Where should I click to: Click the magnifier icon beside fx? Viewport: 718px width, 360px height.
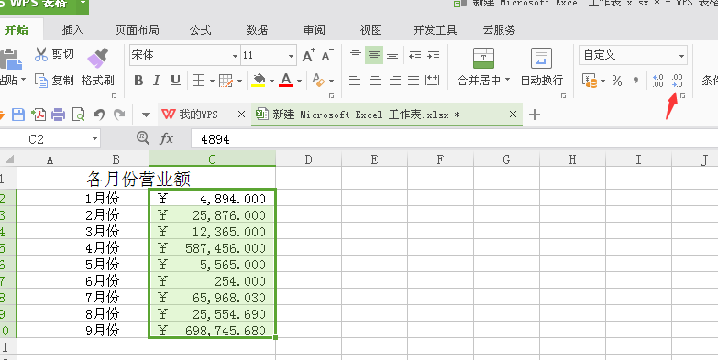pyautogui.click(x=143, y=138)
